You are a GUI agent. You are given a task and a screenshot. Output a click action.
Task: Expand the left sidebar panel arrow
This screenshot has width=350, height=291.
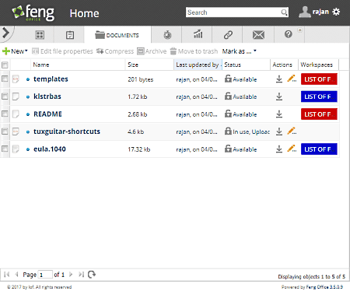[x=5, y=33]
